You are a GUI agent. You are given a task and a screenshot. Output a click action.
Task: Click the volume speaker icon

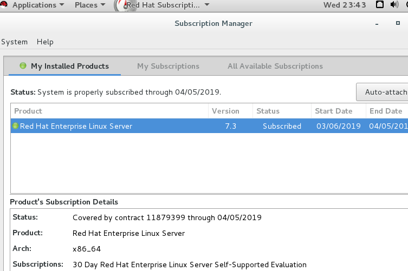click(394, 4)
